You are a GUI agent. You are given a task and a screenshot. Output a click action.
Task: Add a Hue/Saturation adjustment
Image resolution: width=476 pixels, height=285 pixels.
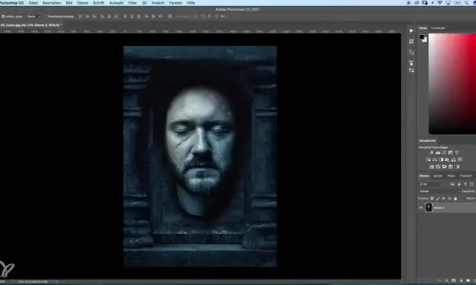428,160
